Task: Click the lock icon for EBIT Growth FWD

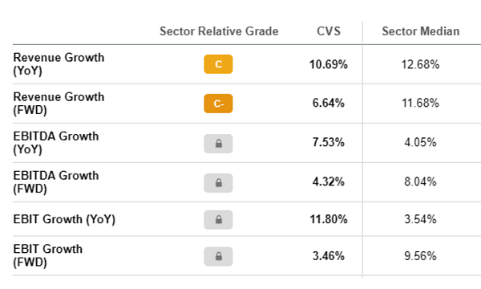Action: (x=218, y=256)
